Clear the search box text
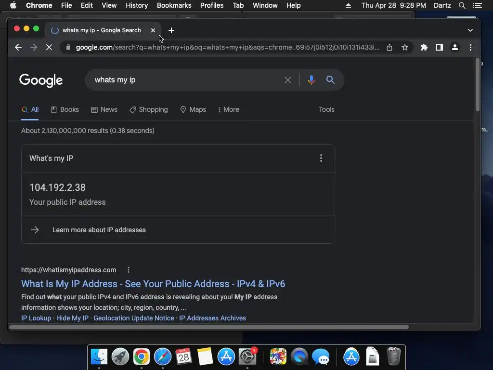 (x=288, y=80)
